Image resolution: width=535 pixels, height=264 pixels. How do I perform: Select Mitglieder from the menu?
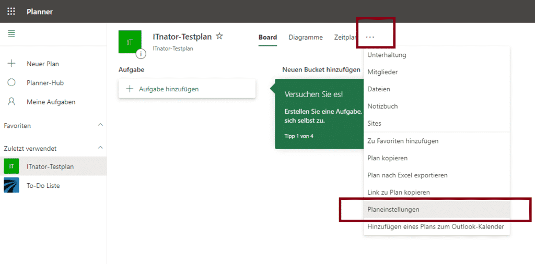(x=437, y=72)
